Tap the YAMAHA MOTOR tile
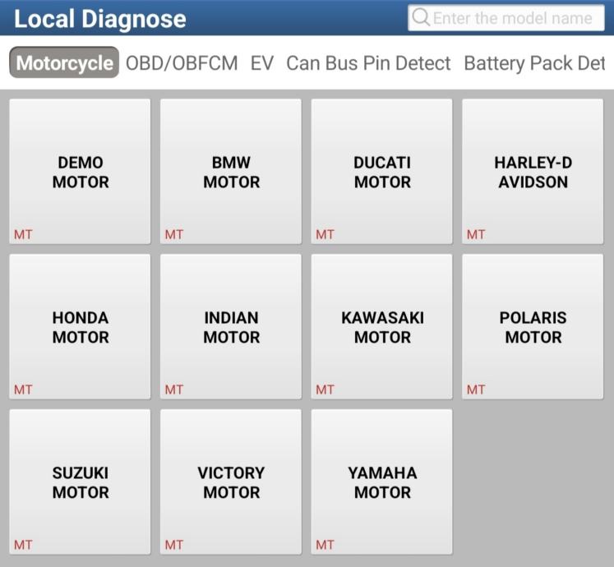Screen dimensions: 614x567 382,482
